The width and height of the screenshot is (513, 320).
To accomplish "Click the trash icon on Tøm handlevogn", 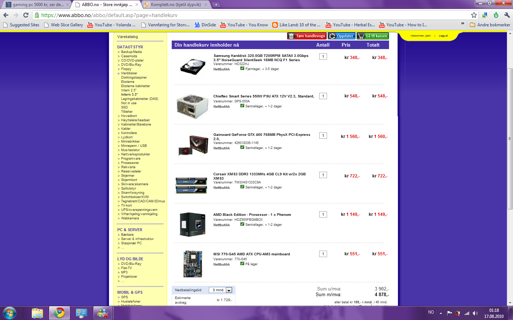I will [x=291, y=36].
